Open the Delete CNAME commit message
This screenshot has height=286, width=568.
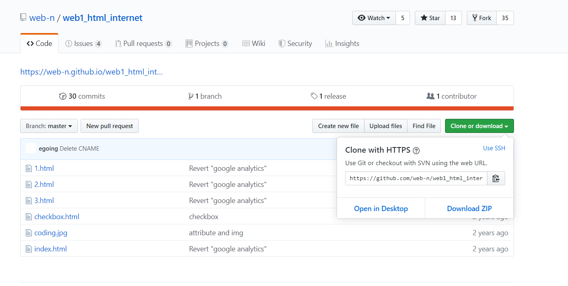79,149
